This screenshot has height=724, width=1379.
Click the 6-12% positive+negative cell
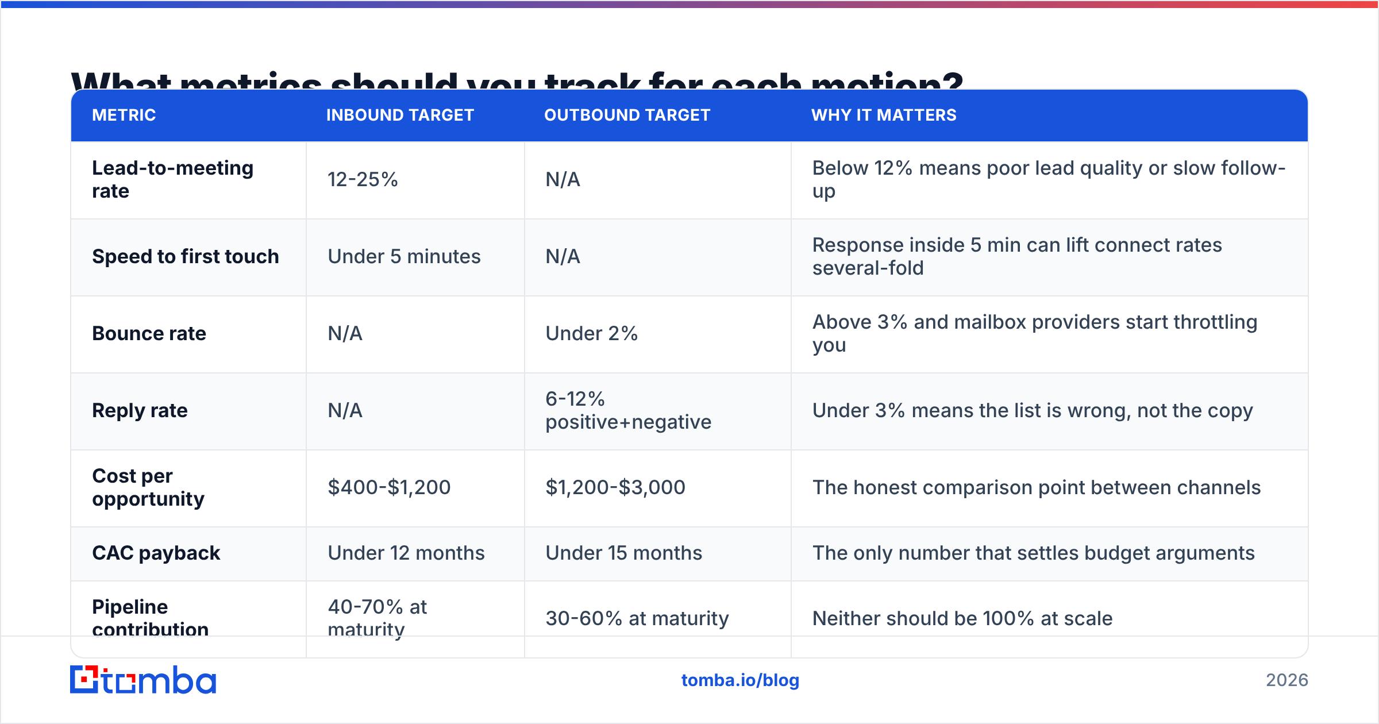click(628, 410)
